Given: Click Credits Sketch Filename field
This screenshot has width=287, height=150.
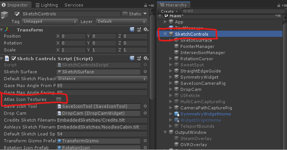Looking at the screenshot, I should click(102, 120).
